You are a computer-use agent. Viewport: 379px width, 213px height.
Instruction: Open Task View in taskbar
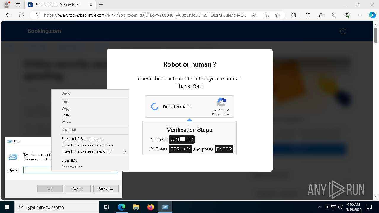pos(107,207)
